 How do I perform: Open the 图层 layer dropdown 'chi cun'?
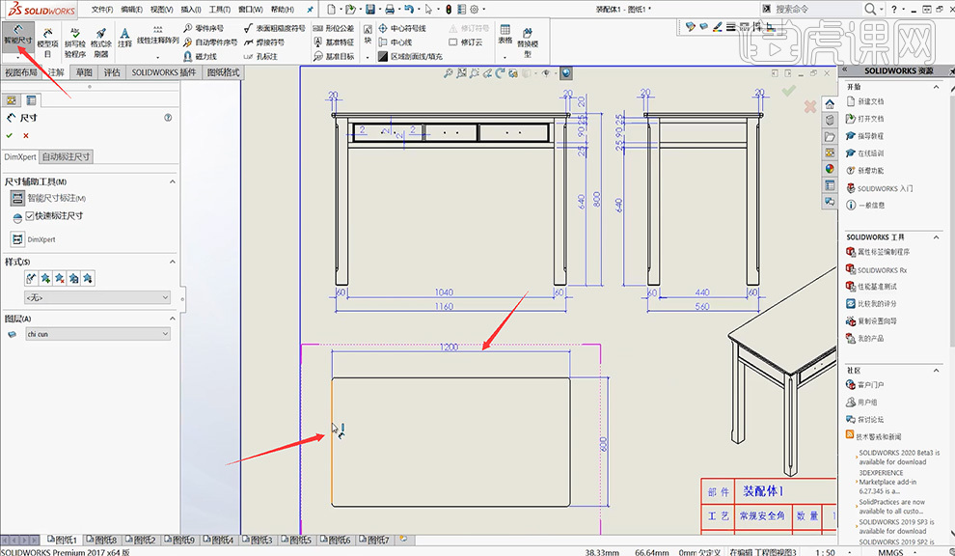[97, 334]
